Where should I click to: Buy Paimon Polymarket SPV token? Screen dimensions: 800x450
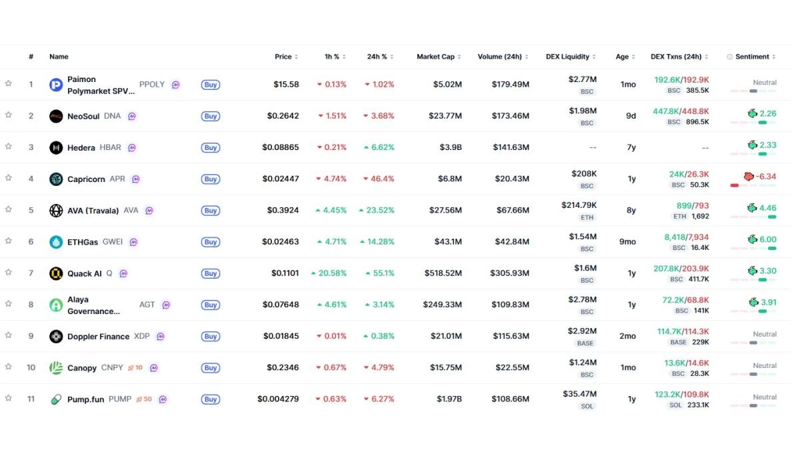click(211, 85)
